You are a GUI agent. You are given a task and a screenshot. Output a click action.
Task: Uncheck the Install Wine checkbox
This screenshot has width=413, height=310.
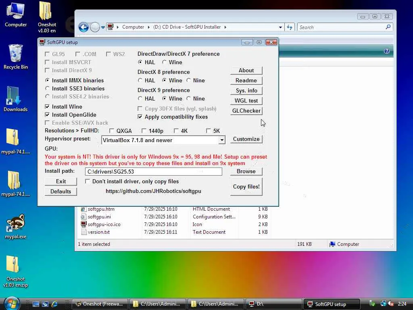point(47,107)
